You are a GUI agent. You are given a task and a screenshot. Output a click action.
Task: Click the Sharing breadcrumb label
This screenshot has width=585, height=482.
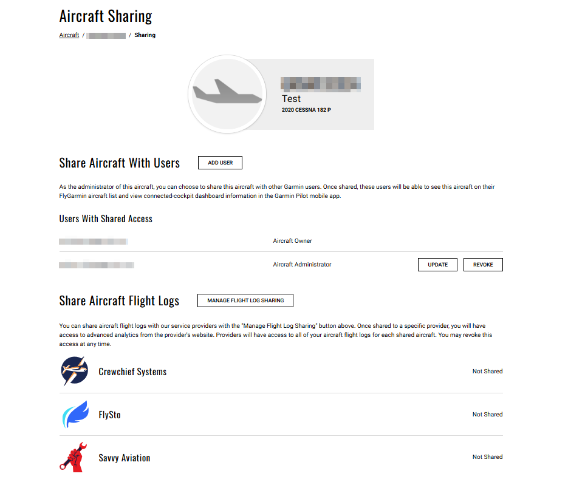tap(145, 35)
